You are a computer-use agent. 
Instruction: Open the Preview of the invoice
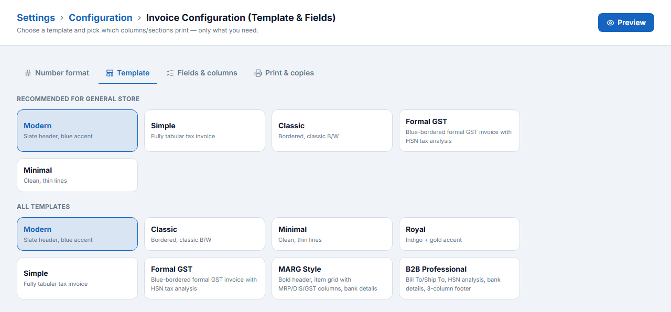[x=626, y=23]
